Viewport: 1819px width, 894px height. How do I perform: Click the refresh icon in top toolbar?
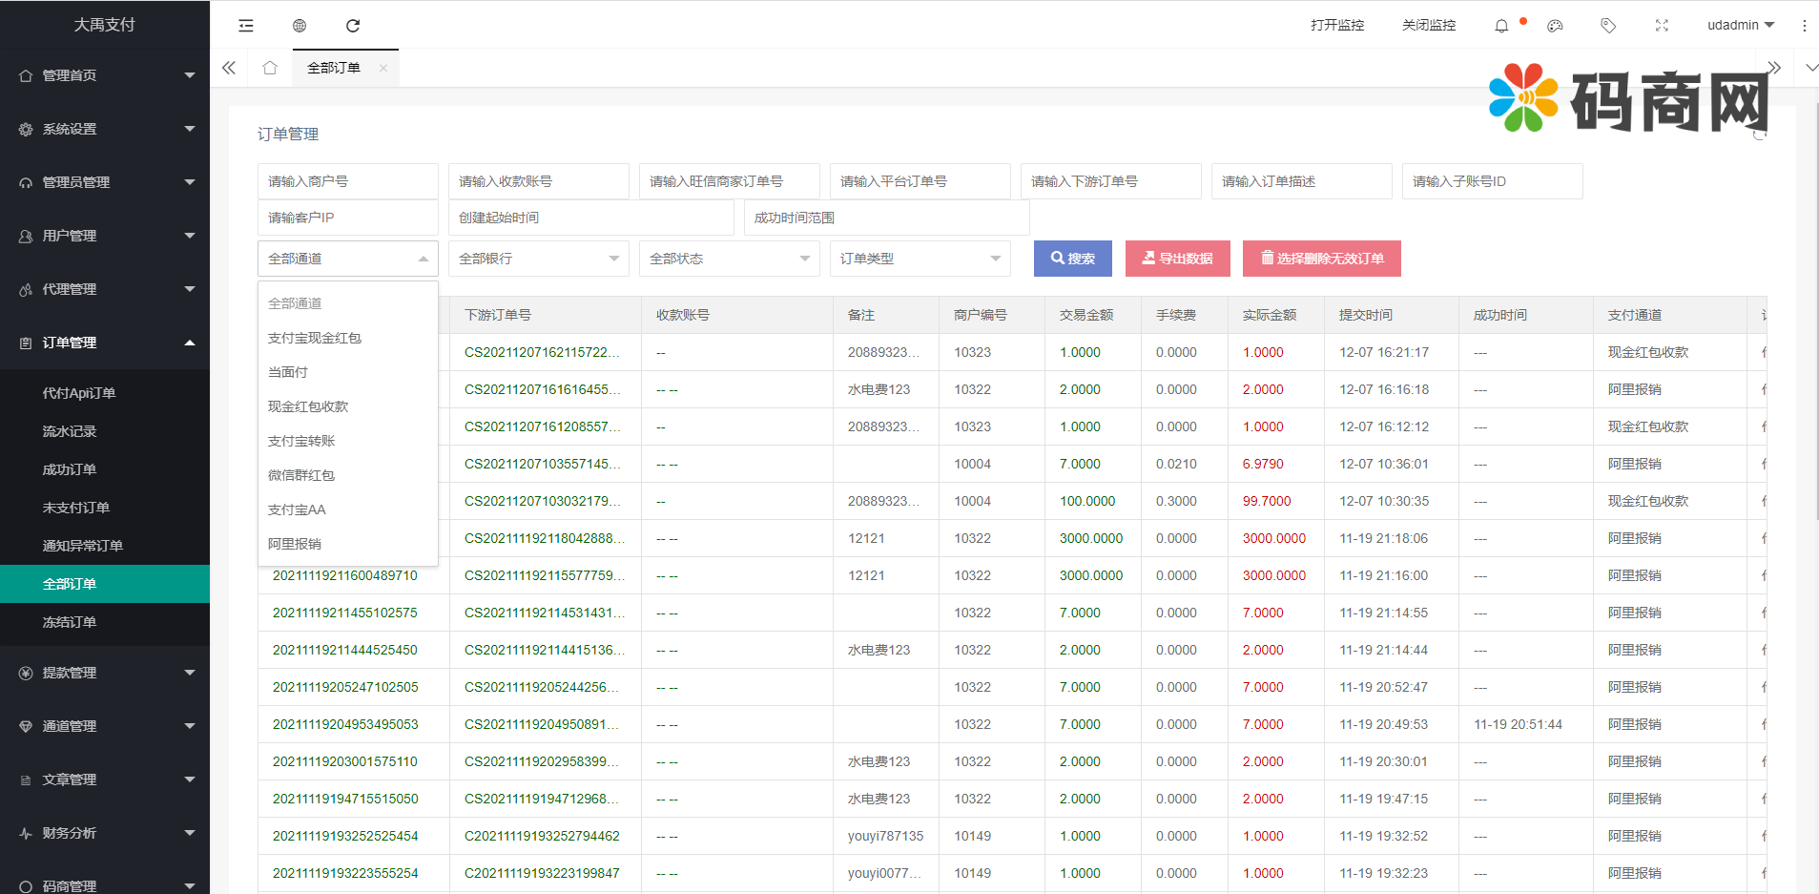point(353,26)
